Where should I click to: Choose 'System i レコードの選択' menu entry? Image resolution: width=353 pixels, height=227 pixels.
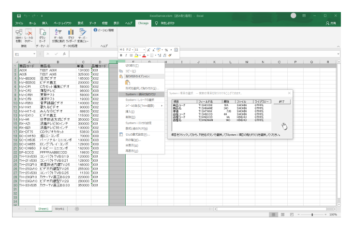tap(141, 100)
